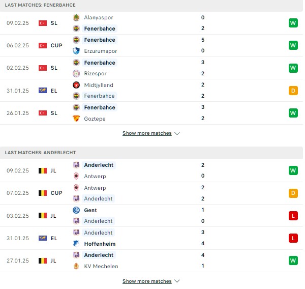The width and height of the screenshot is (305, 289).
Task: Click the Hoffenheim club logo
Action: (x=76, y=244)
